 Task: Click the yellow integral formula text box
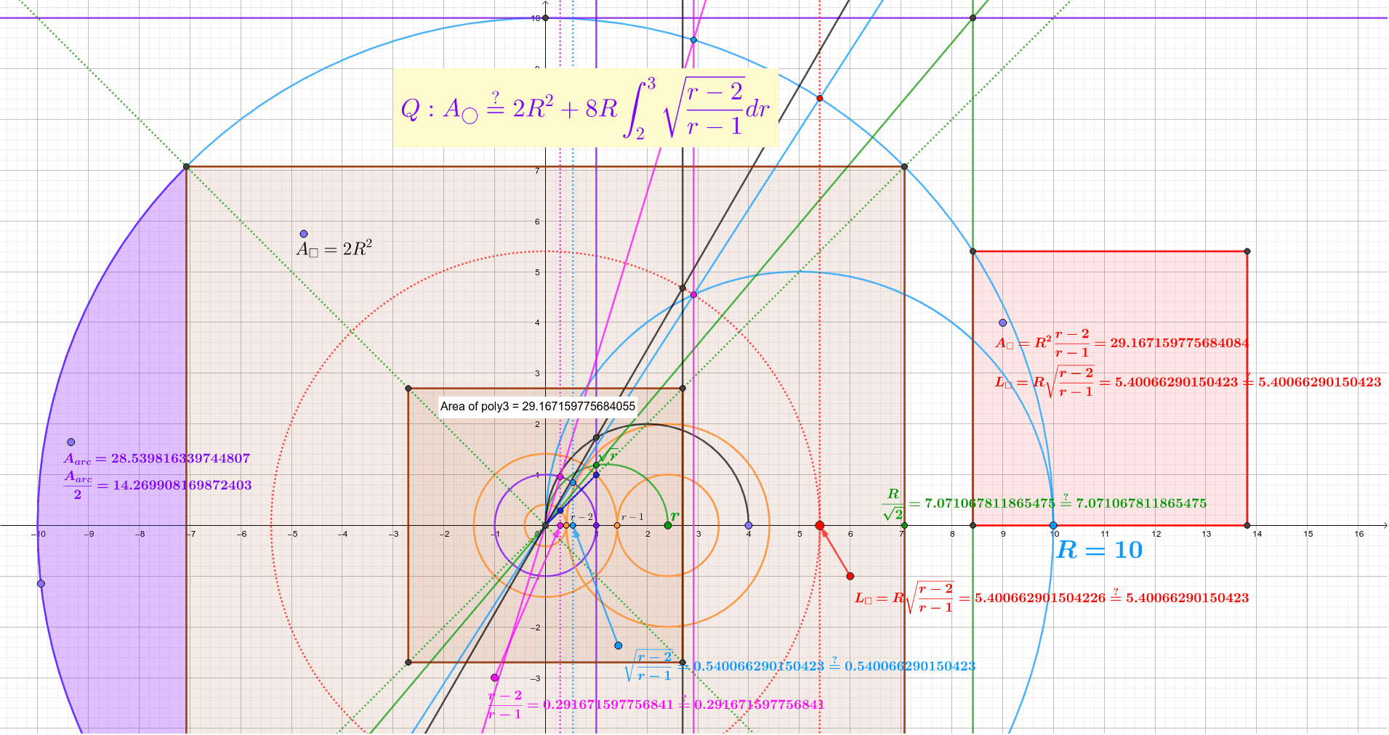(585, 108)
